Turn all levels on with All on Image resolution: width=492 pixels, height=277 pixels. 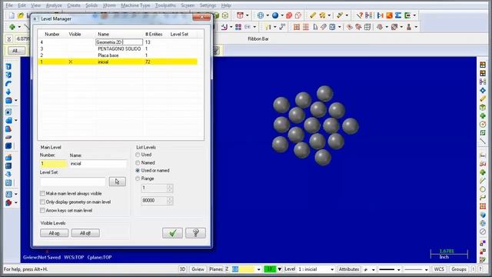(55, 233)
